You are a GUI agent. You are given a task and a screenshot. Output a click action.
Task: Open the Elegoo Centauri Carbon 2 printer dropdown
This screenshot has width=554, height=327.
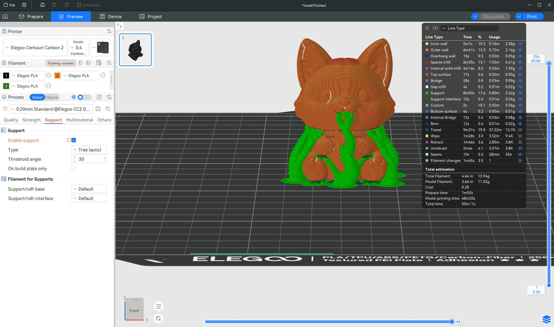pos(35,47)
